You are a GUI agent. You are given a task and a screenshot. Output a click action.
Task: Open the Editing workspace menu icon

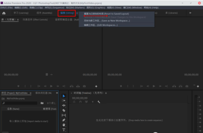[77, 13]
